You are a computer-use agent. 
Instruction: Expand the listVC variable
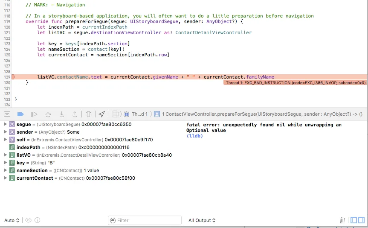click(5, 155)
